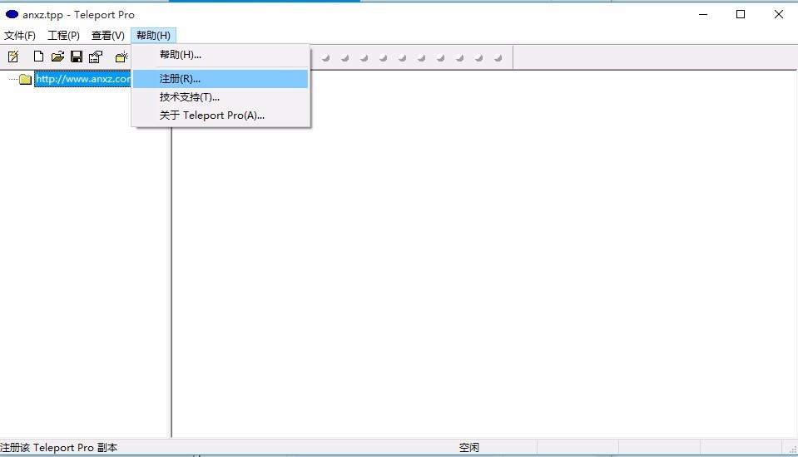Click the 空闲 status bar text
Image resolution: width=798 pixels, height=457 pixels.
tap(468, 447)
